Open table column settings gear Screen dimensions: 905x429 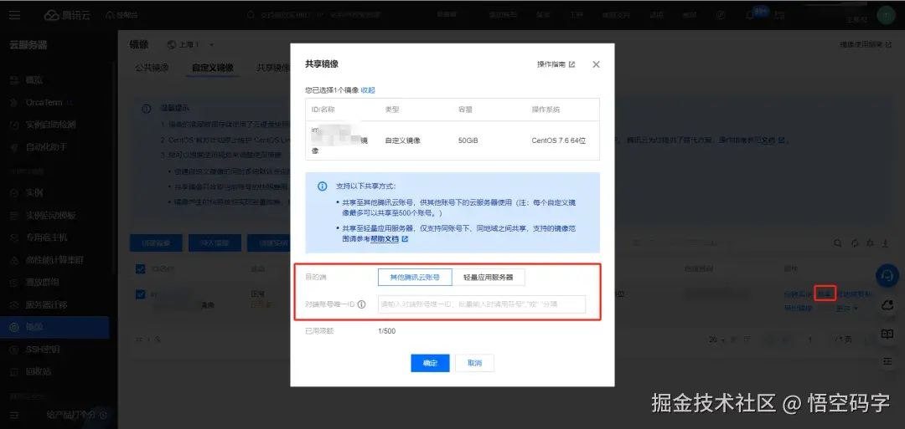coord(871,243)
